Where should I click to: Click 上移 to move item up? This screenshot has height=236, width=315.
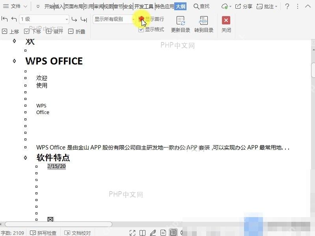point(10,31)
